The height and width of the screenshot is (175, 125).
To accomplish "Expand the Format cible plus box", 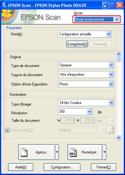I will coord(7,130).
